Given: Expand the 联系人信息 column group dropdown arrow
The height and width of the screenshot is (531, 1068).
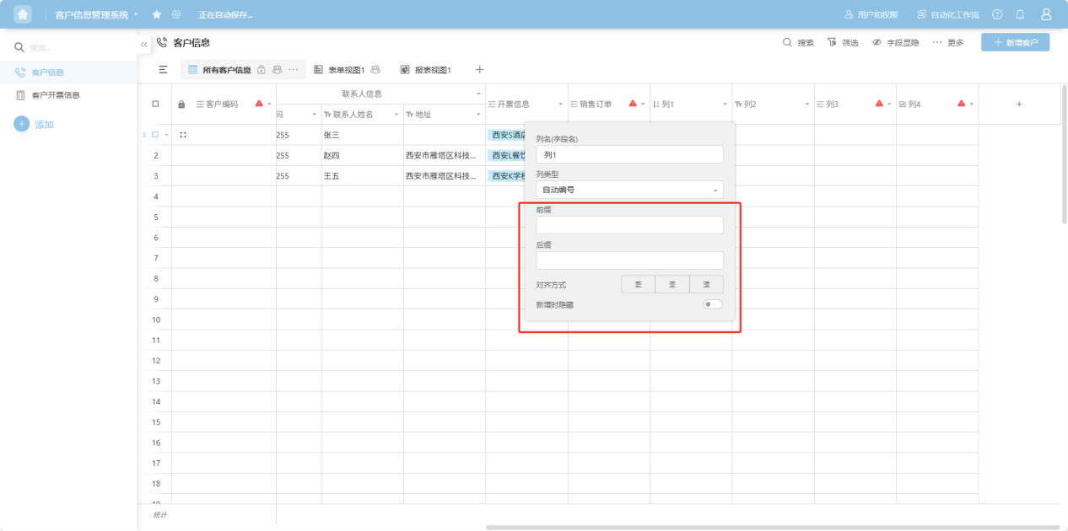Looking at the screenshot, I should [x=479, y=94].
